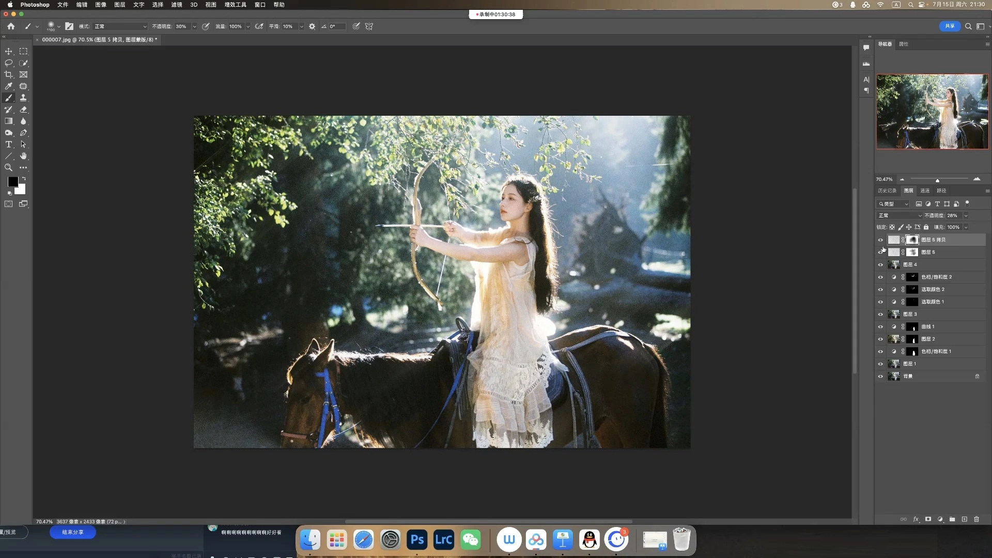The width and height of the screenshot is (992, 558).
Task: Open the brush 模式 dropdown in options bar
Action: click(120, 26)
